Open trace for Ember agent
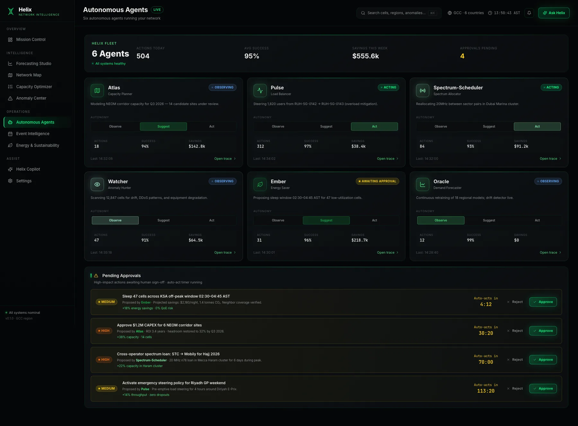Image resolution: width=578 pixels, height=426 pixels. pyautogui.click(x=388, y=252)
